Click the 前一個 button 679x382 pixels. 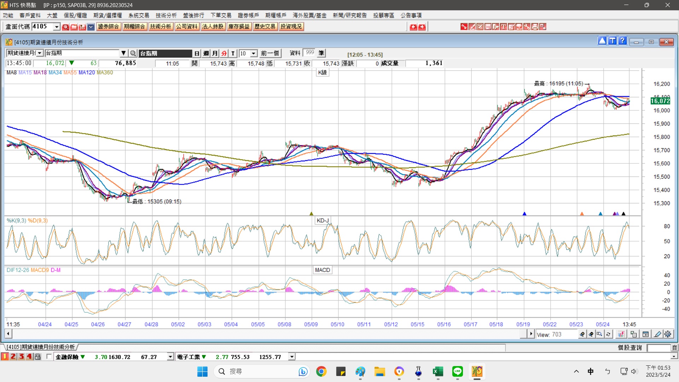[270, 53]
